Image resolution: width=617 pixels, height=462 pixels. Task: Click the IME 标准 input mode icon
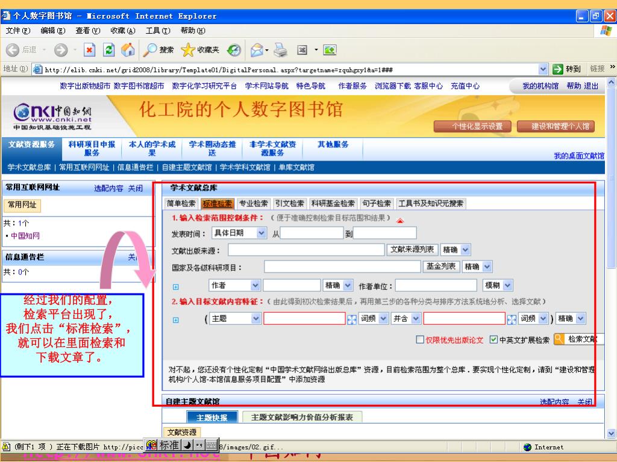point(169,445)
